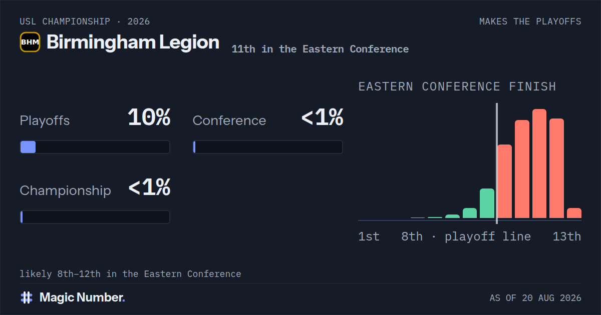Click the Eastern Conference Finish heading
This screenshot has width=601, height=315.
pyautogui.click(x=457, y=86)
